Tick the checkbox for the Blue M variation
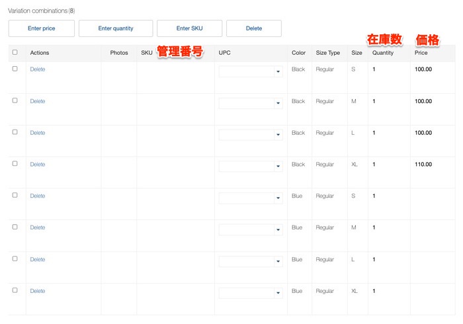This screenshot has height=324, width=463. pyautogui.click(x=15, y=227)
